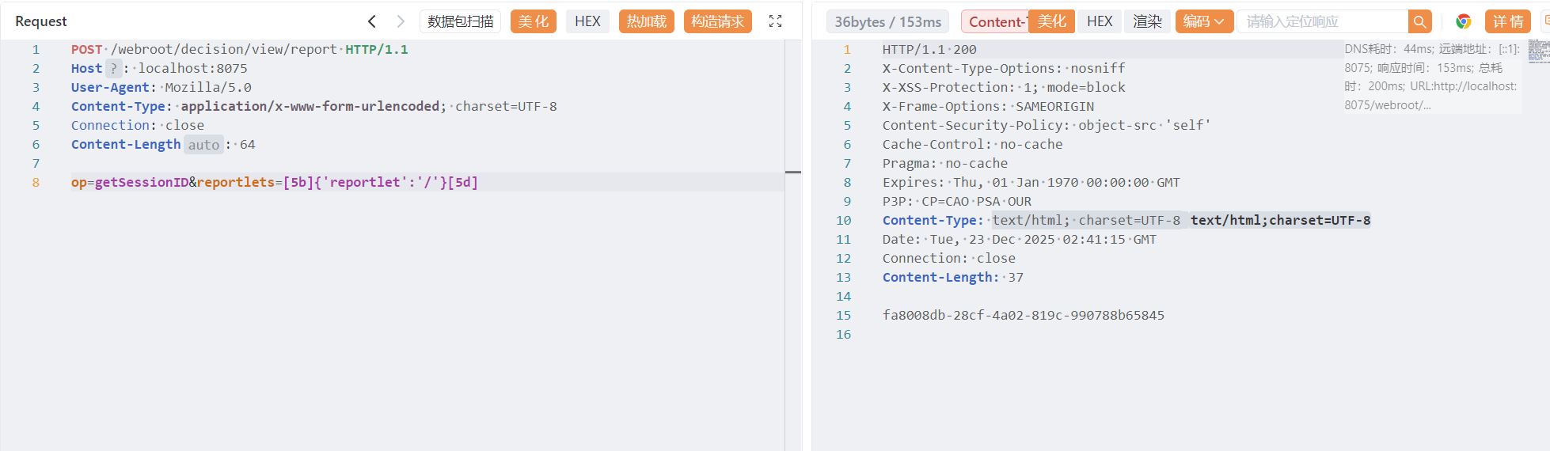1550x451 pixels.
Task: Expand the Request panel to fullscreen
Action: [x=775, y=21]
